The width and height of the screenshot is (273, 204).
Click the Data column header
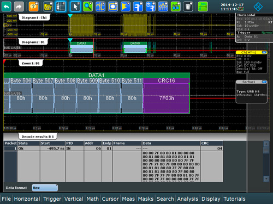coord(171,143)
